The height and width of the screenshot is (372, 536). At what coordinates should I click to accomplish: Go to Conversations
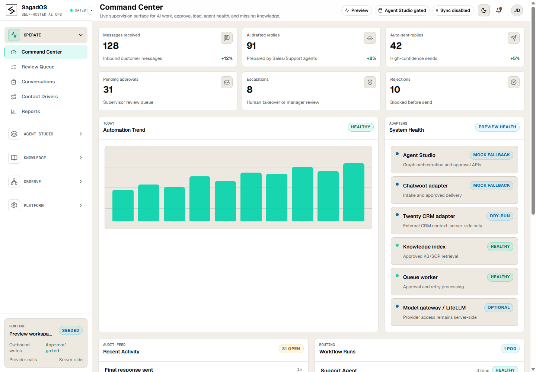pos(46,82)
